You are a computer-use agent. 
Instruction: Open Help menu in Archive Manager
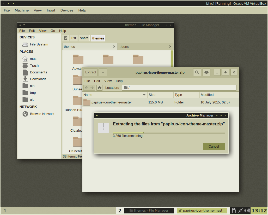(x=119, y=81)
